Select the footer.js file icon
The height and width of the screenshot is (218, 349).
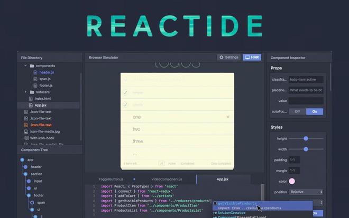(35, 86)
